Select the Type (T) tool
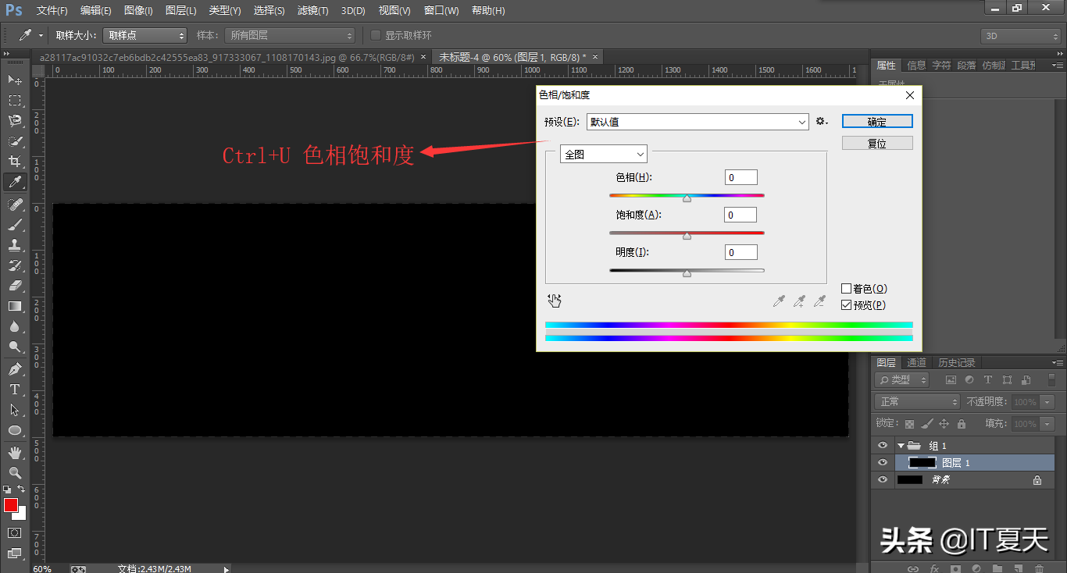Image resolution: width=1067 pixels, height=573 pixels. point(14,390)
